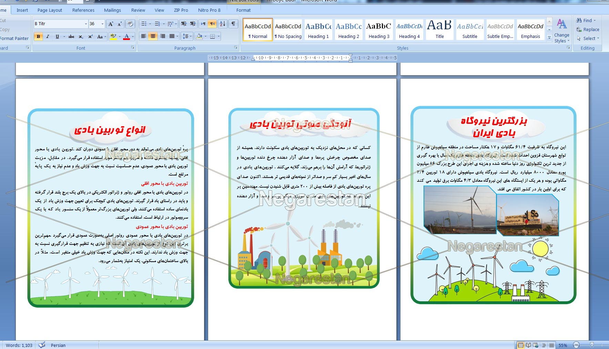The width and height of the screenshot is (609, 349).
Task: Open shading color dropdown arrow
Action: (x=205, y=36)
